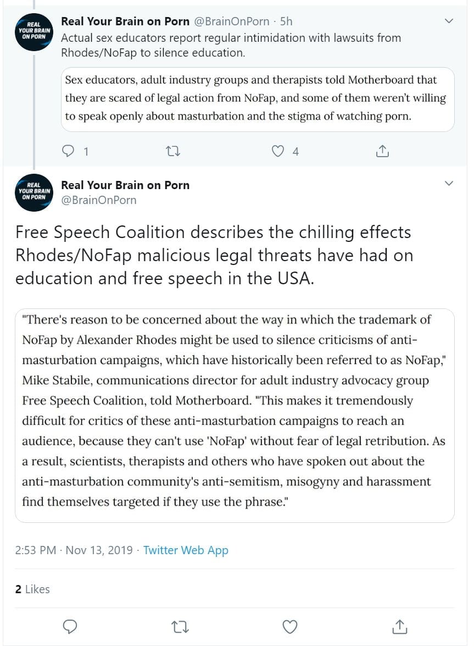This screenshot has height=646, width=474.
Task: Click the 5h timestamp on first tweet
Action: [x=286, y=22]
